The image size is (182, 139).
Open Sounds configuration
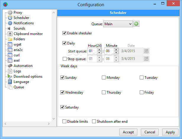[x=20, y=28]
